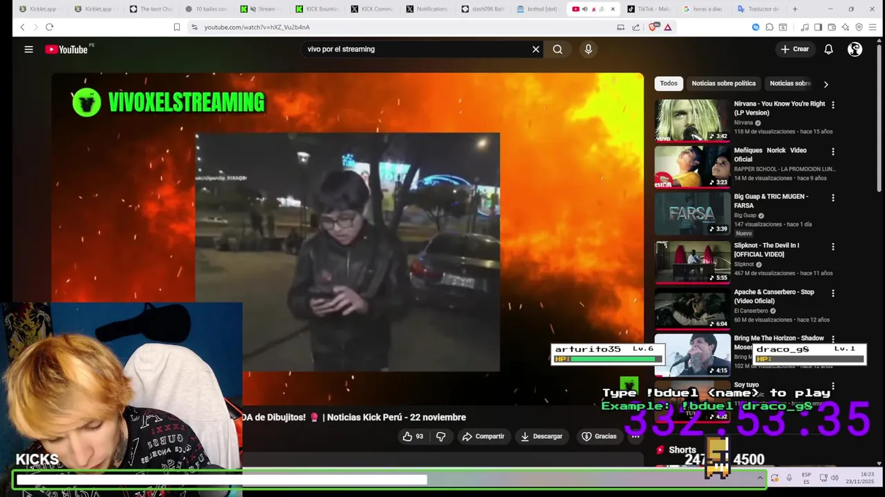Open the browser main hamburger menu
The image size is (885, 497).
873,27
